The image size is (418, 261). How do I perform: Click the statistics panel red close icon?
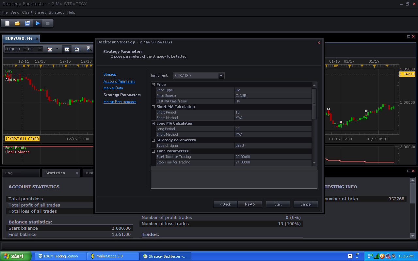(x=413, y=171)
